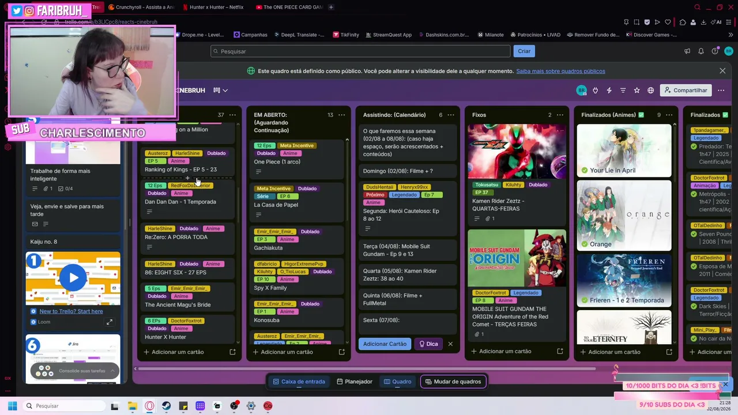Open the La Casa de Papel card
738x415 pixels.
298,199
